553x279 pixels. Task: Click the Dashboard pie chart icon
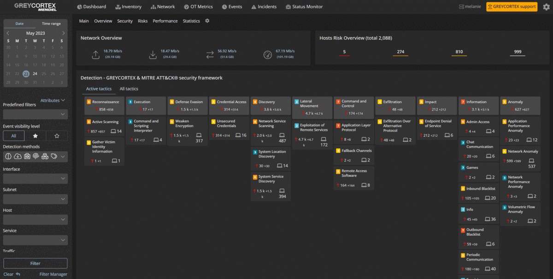click(x=79, y=7)
